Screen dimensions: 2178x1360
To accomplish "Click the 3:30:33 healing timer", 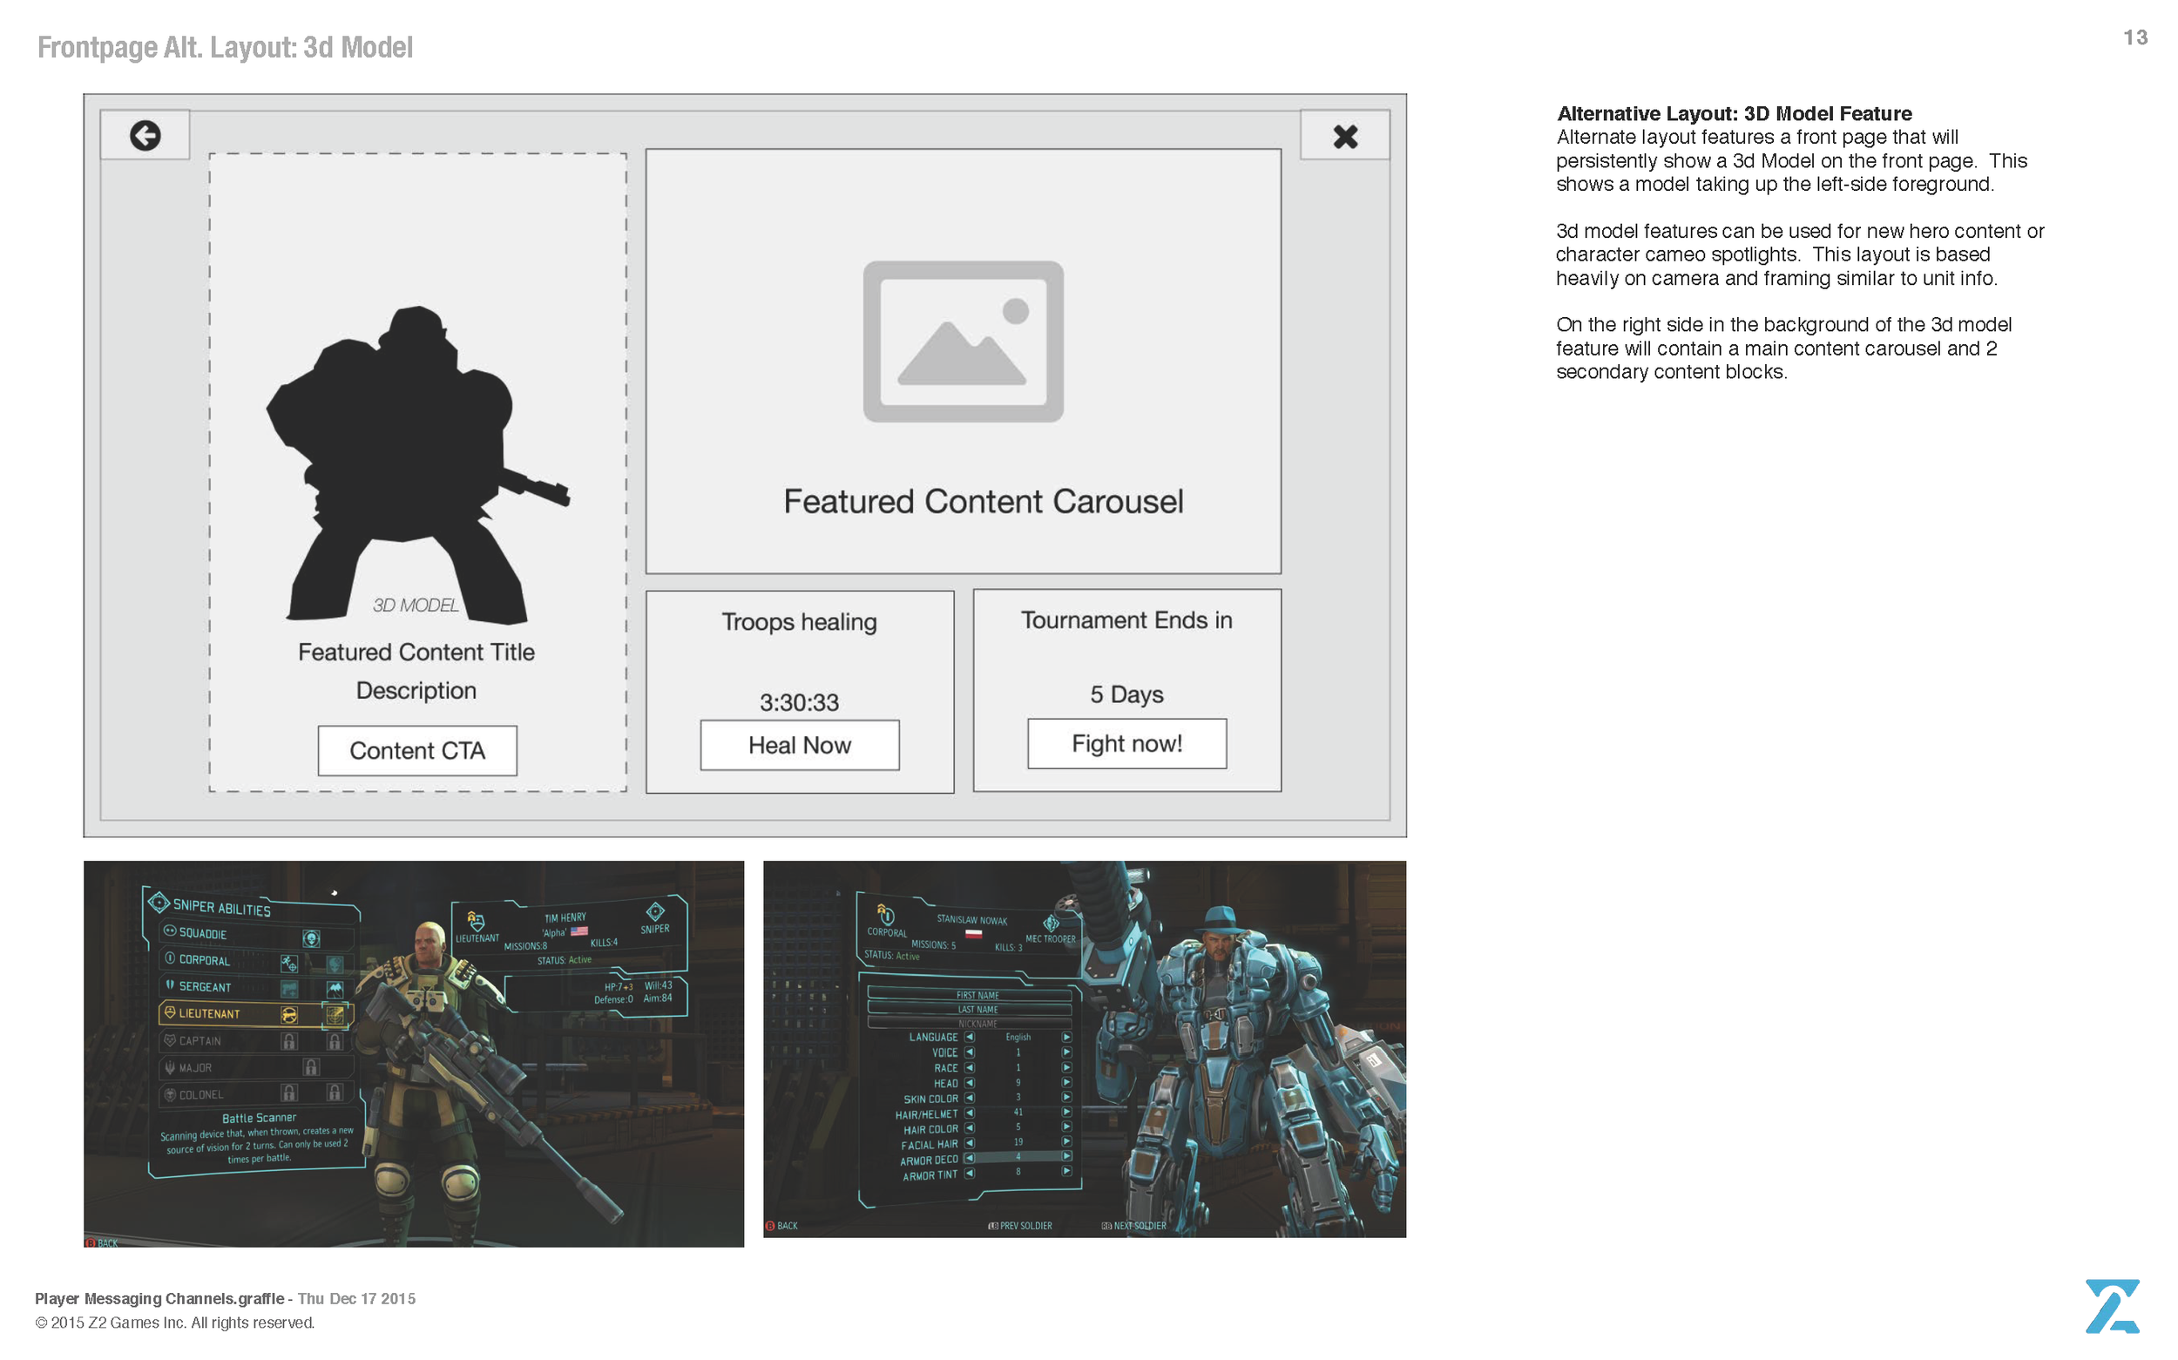I will coord(800,701).
